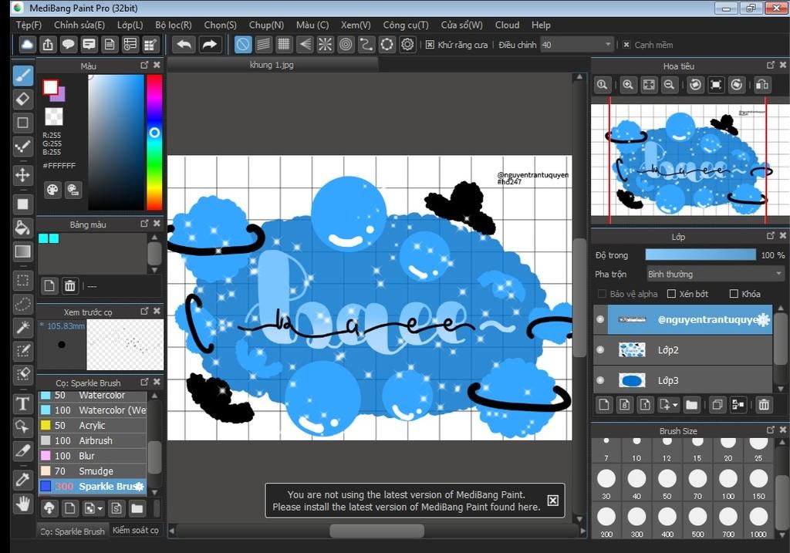Undock the Lớp layers panel
The image size is (790, 553).
(x=771, y=236)
